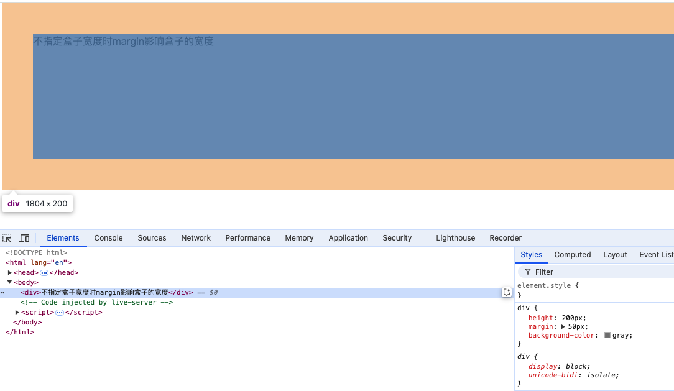Expand the script element node
674x391 pixels.
click(x=17, y=313)
